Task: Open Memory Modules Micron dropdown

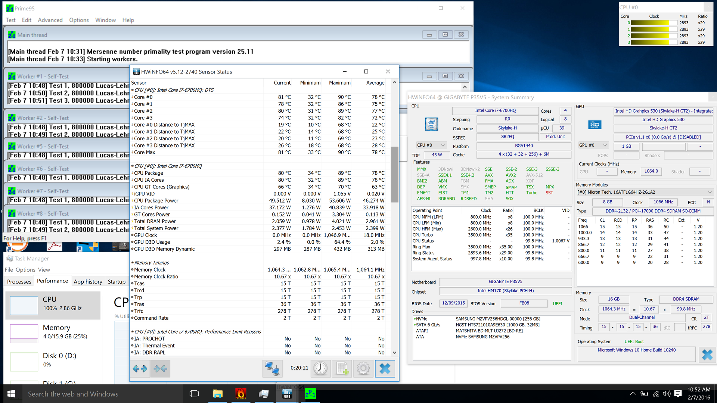Action: 645,192
